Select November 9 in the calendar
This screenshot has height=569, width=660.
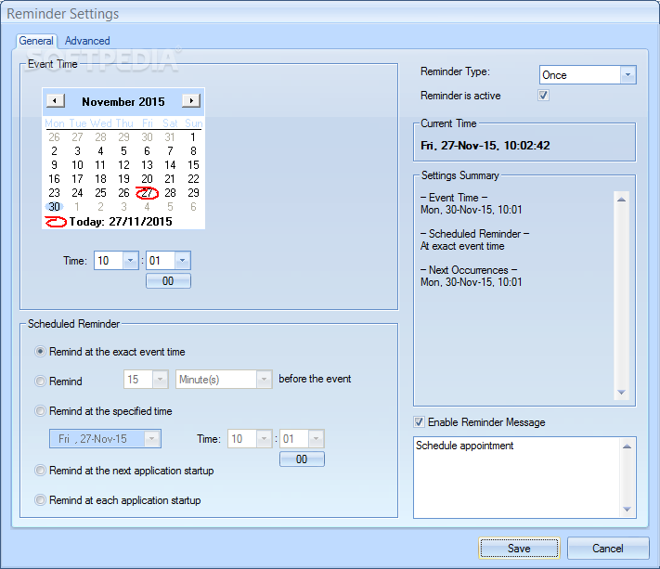point(54,165)
